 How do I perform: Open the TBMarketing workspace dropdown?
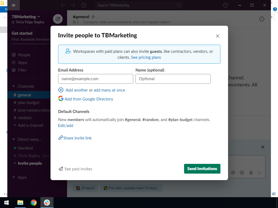tap(26, 17)
